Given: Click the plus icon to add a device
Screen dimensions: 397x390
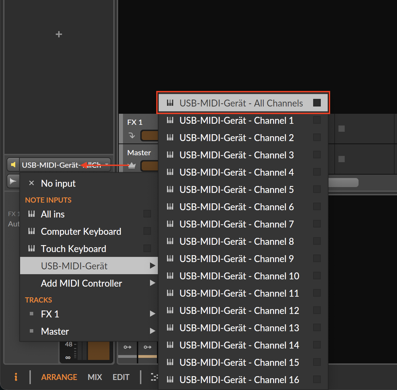Looking at the screenshot, I should (59, 34).
